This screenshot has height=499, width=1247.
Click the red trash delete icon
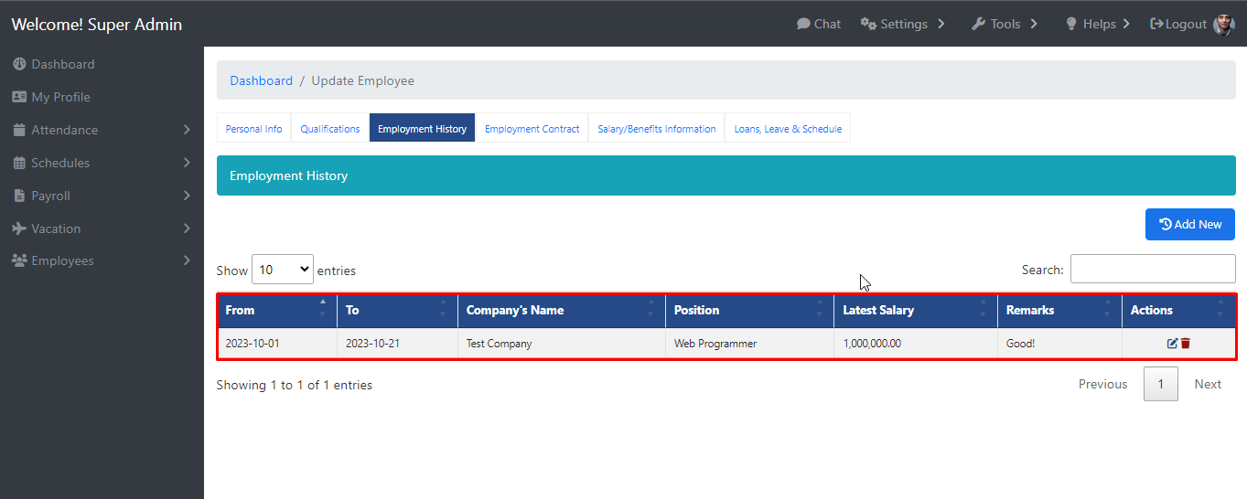coord(1186,344)
